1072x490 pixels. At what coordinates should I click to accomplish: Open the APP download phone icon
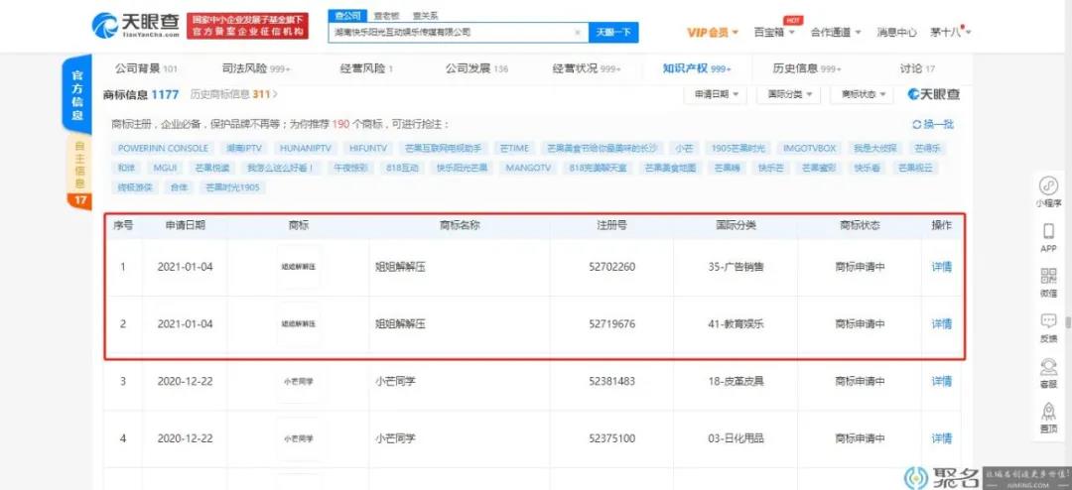(x=1048, y=231)
